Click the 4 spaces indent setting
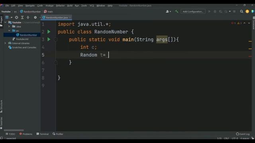This screenshot has width=255, height=143. [x=245, y=138]
